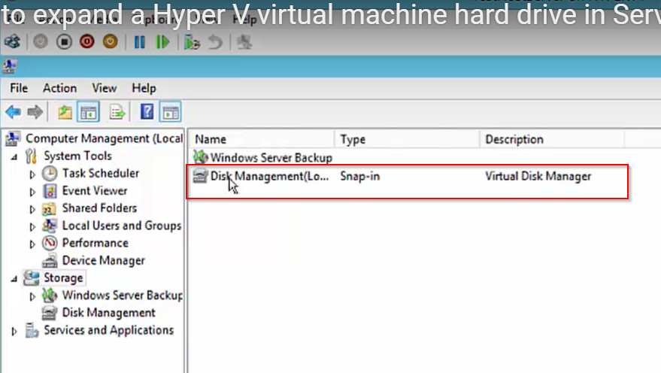The image size is (661, 373).
Task: Click the red Shut Down icon
Action: [x=86, y=41]
